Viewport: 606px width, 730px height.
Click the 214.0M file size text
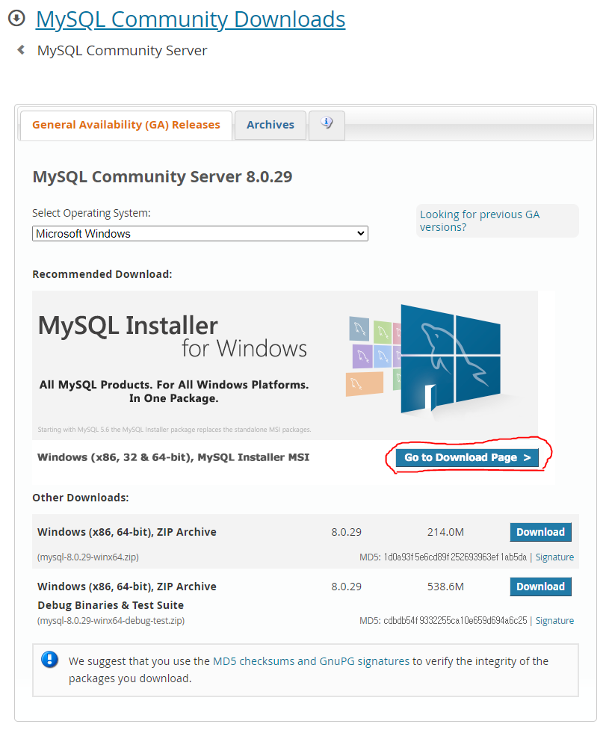445,532
